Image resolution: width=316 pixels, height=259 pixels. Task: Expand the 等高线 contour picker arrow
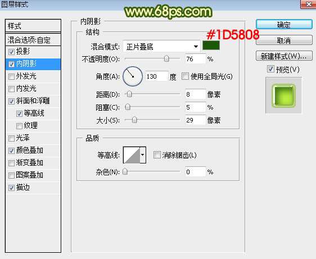(x=143, y=155)
